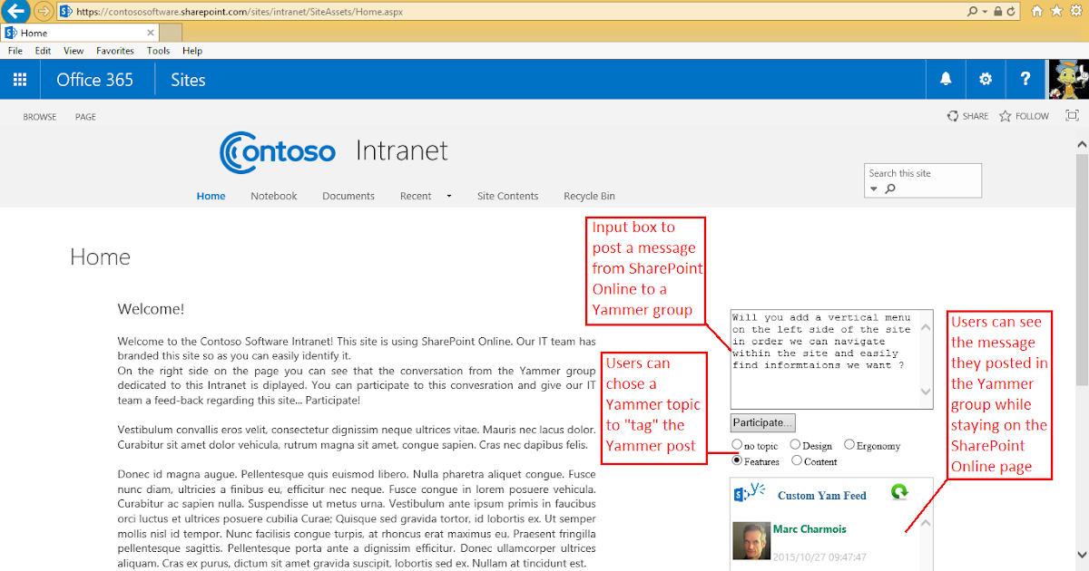Click the Sites link in the suite bar

click(188, 80)
